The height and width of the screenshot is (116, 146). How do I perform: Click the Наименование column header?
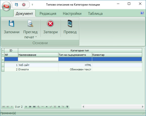38,55
